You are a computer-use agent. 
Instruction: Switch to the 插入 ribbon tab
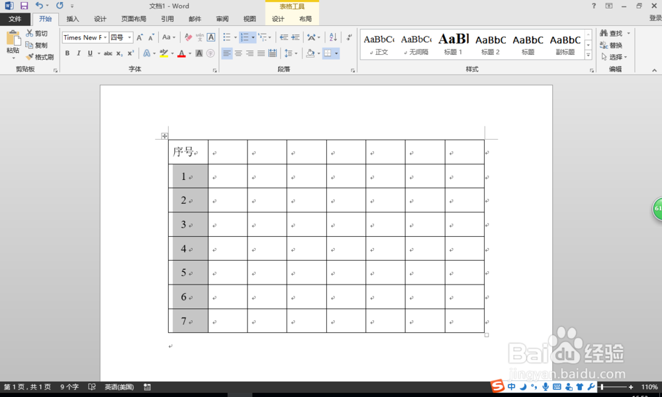pyautogui.click(x=72, y=19)
